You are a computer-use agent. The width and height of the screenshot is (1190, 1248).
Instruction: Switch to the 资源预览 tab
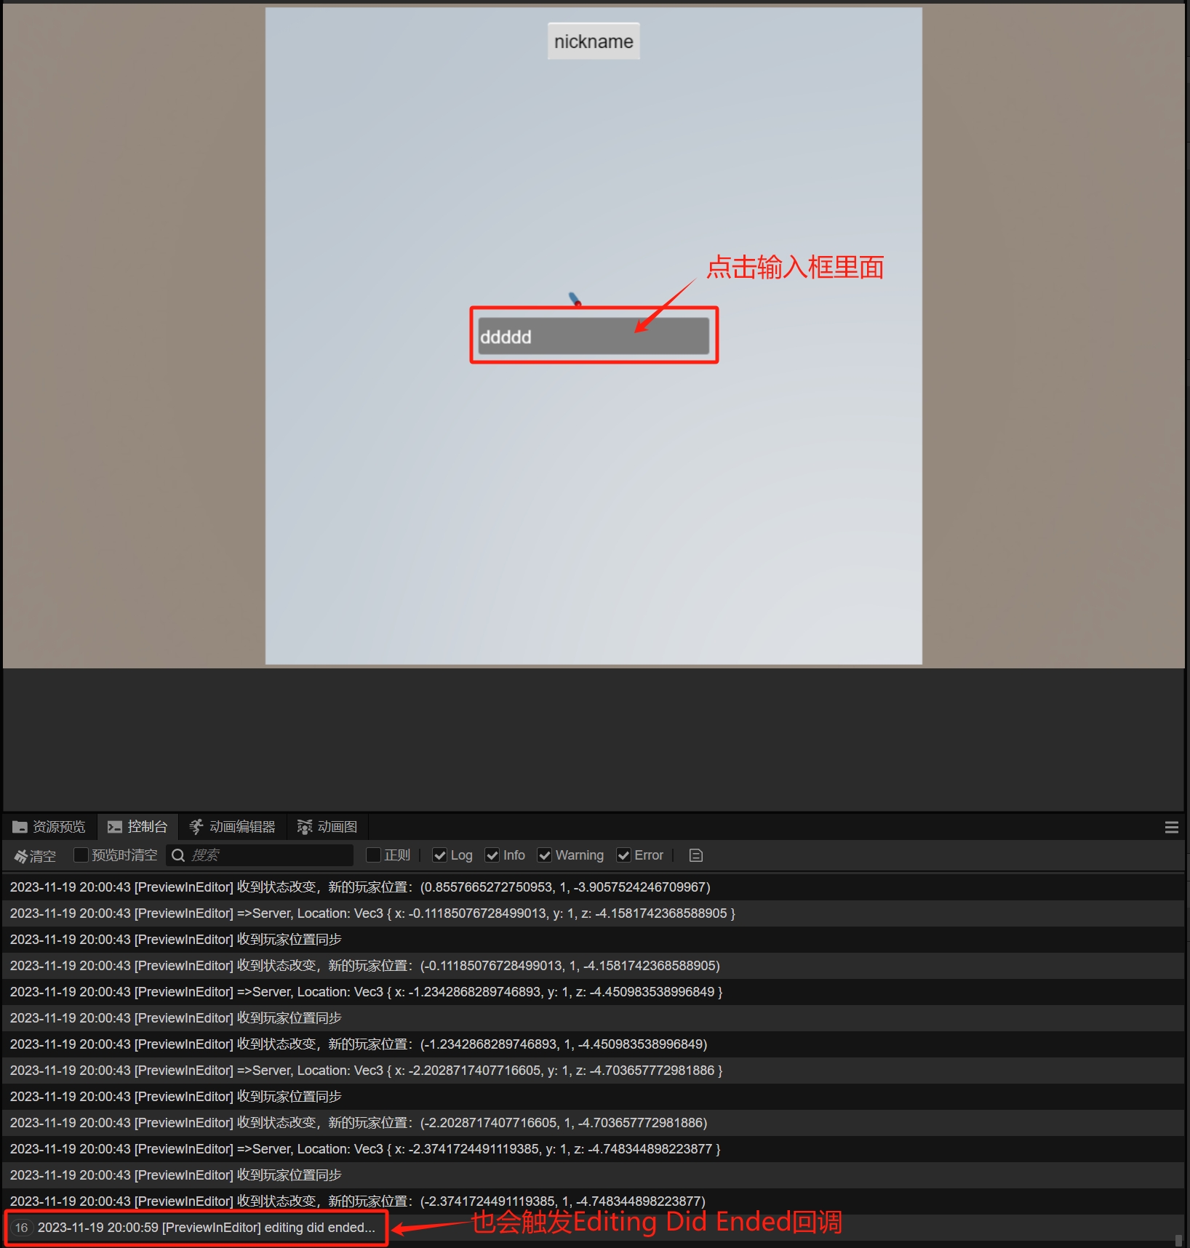[x=58, y=826]
